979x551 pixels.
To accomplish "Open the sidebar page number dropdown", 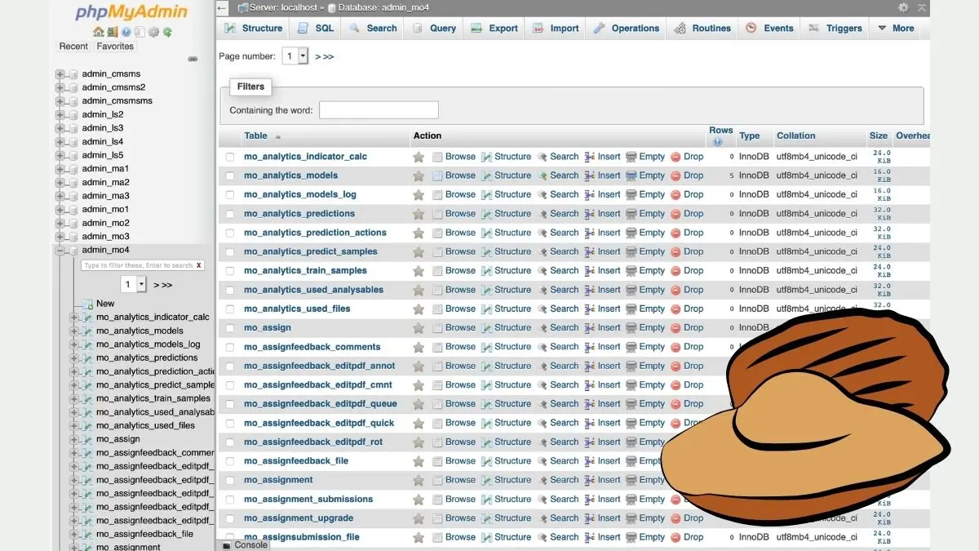I will pyautogui.click(x=134, y=284).
